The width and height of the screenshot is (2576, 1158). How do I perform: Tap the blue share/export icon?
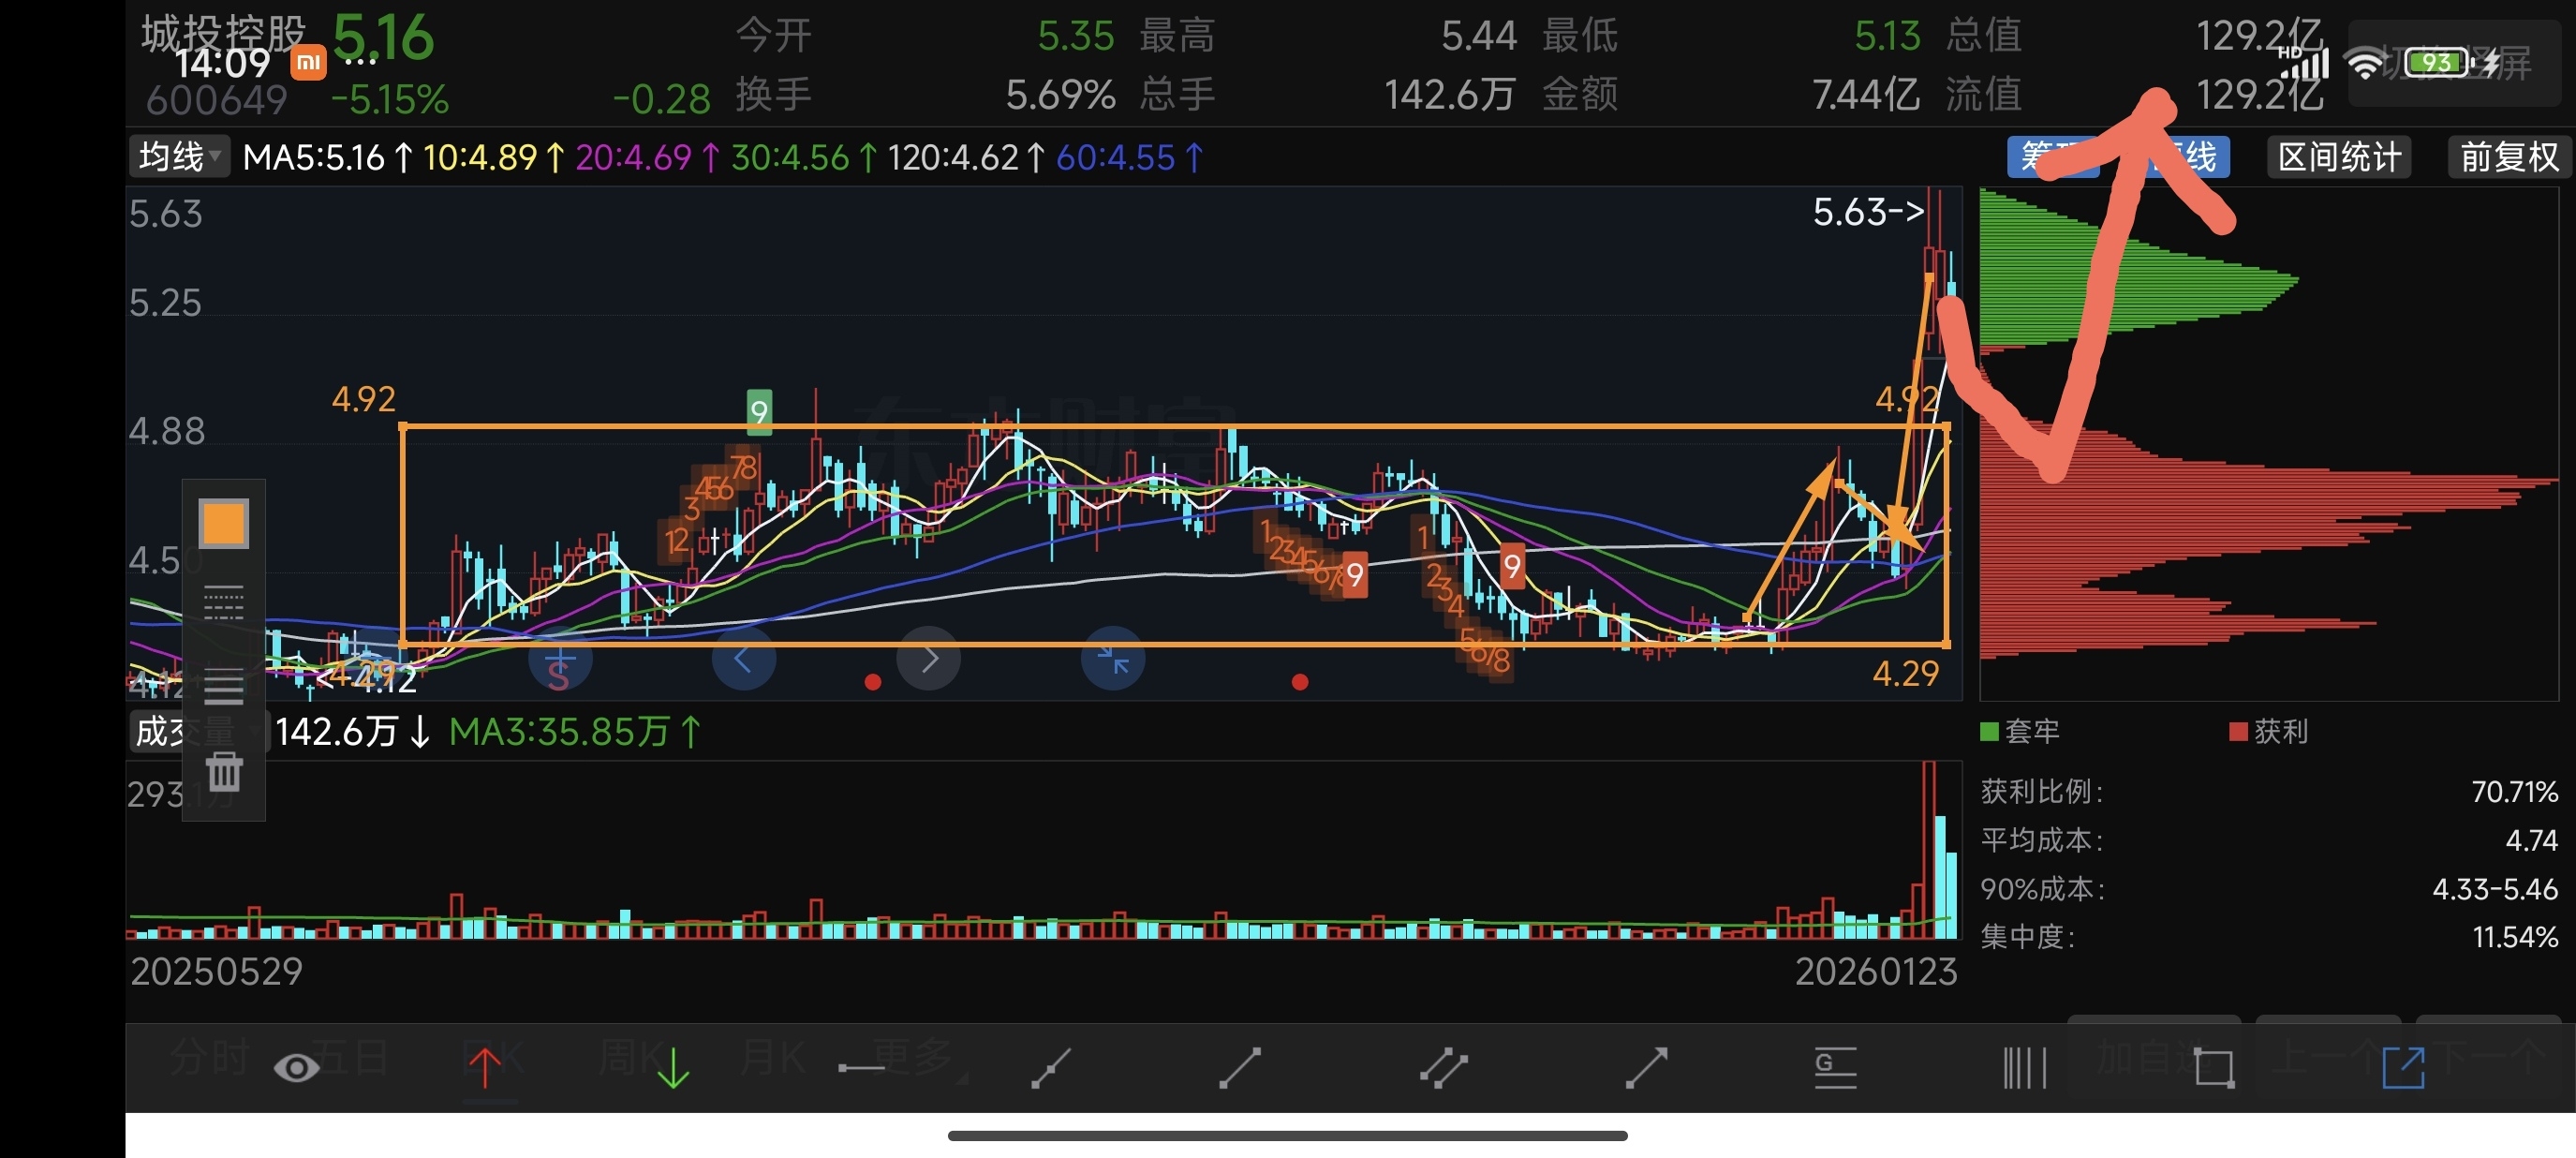tap(2402, 1068)
